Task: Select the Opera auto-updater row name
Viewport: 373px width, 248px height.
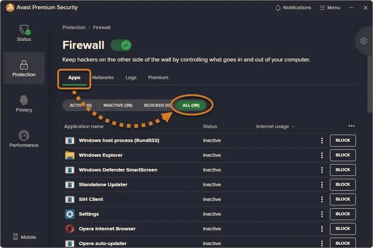Action: [x=103, y=243]
